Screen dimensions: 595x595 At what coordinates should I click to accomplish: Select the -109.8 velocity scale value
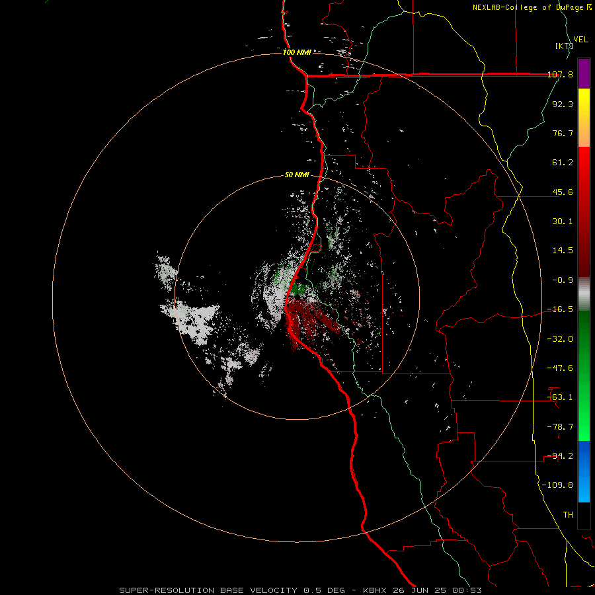[557, 485]
